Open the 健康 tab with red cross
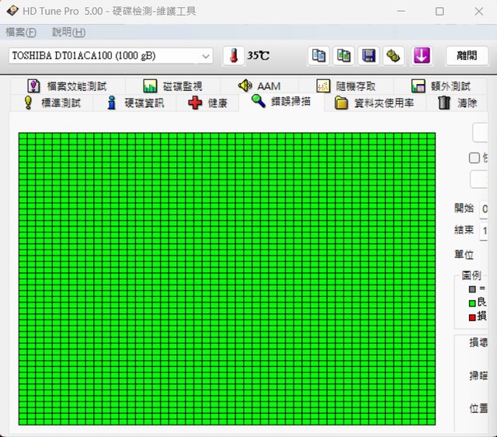Screen dimensions: 497x437 coord(208,103)
